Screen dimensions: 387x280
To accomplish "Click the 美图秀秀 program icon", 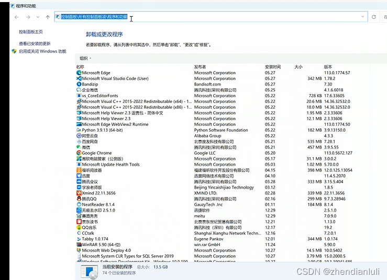I will point(79,216).
